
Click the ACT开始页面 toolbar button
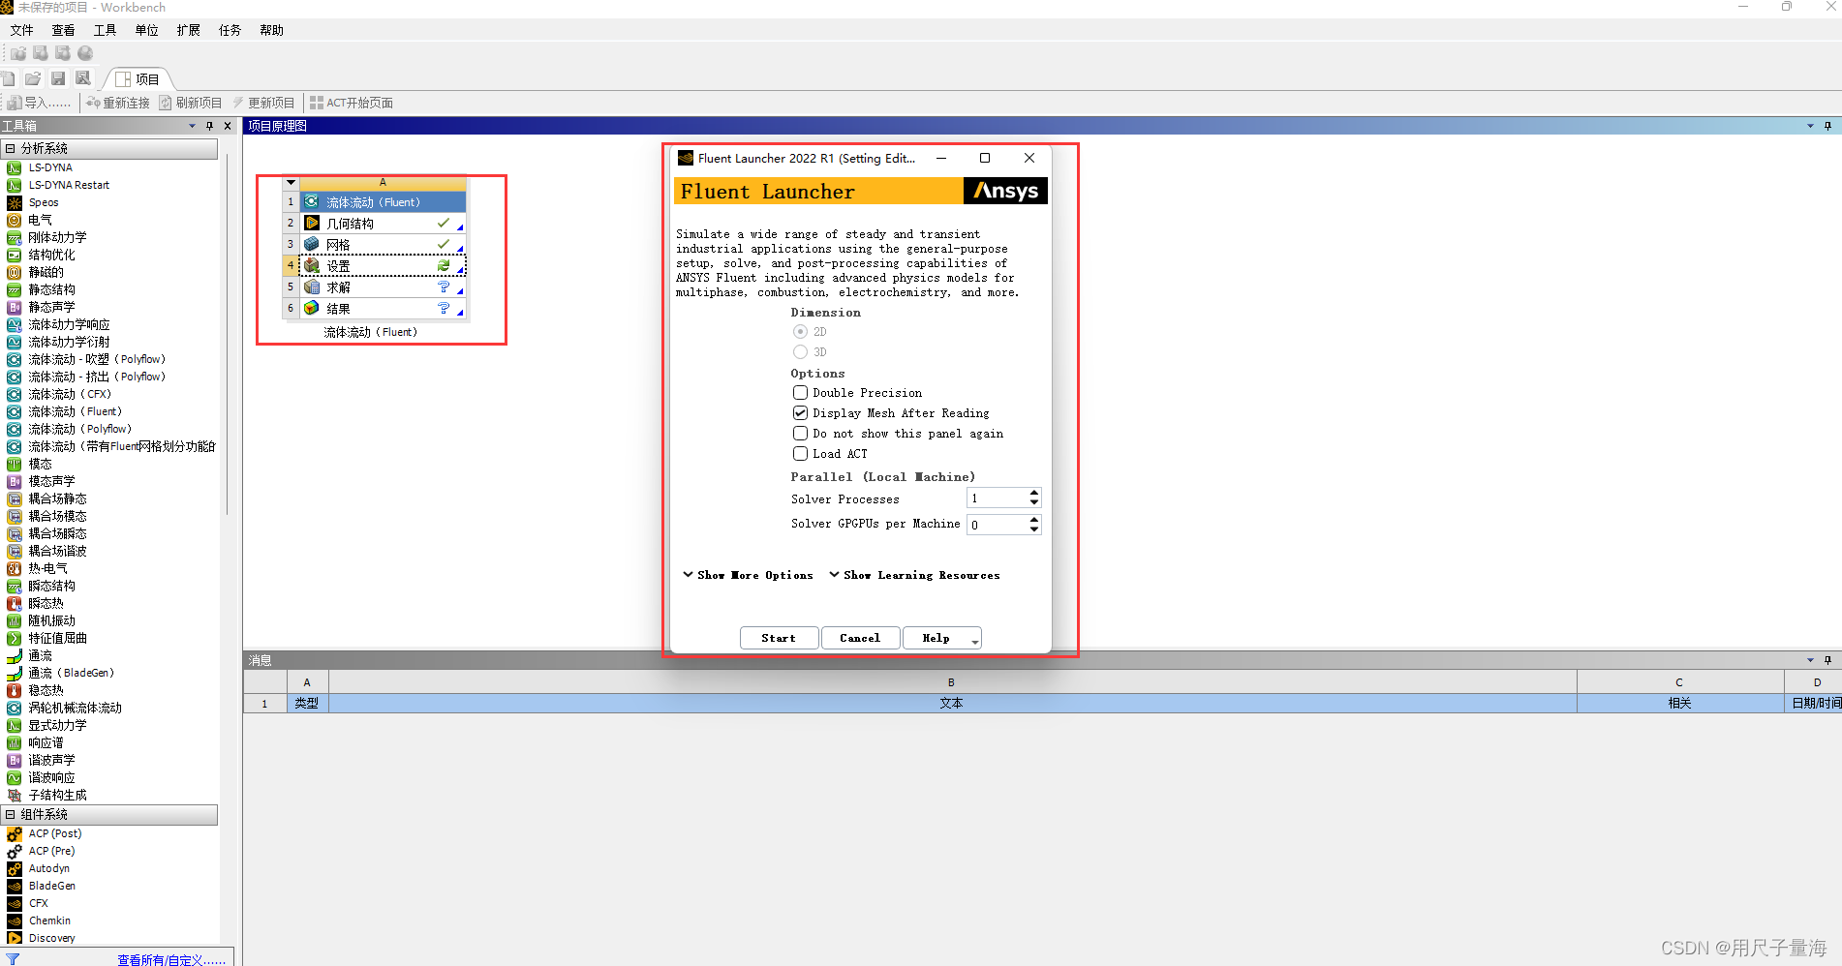(x=352, y=103)
